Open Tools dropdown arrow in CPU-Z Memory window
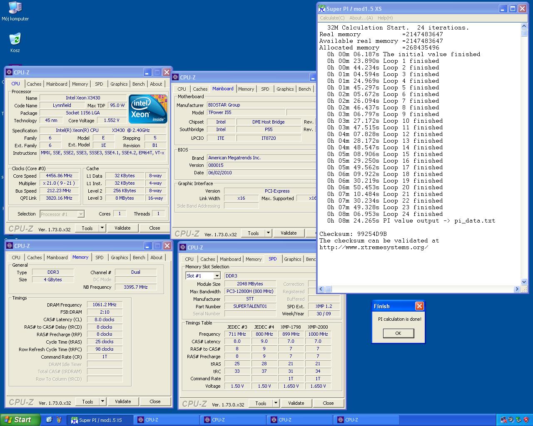Image resolution: width=533 pixels, height=426 pixels. tap(102, 401)
